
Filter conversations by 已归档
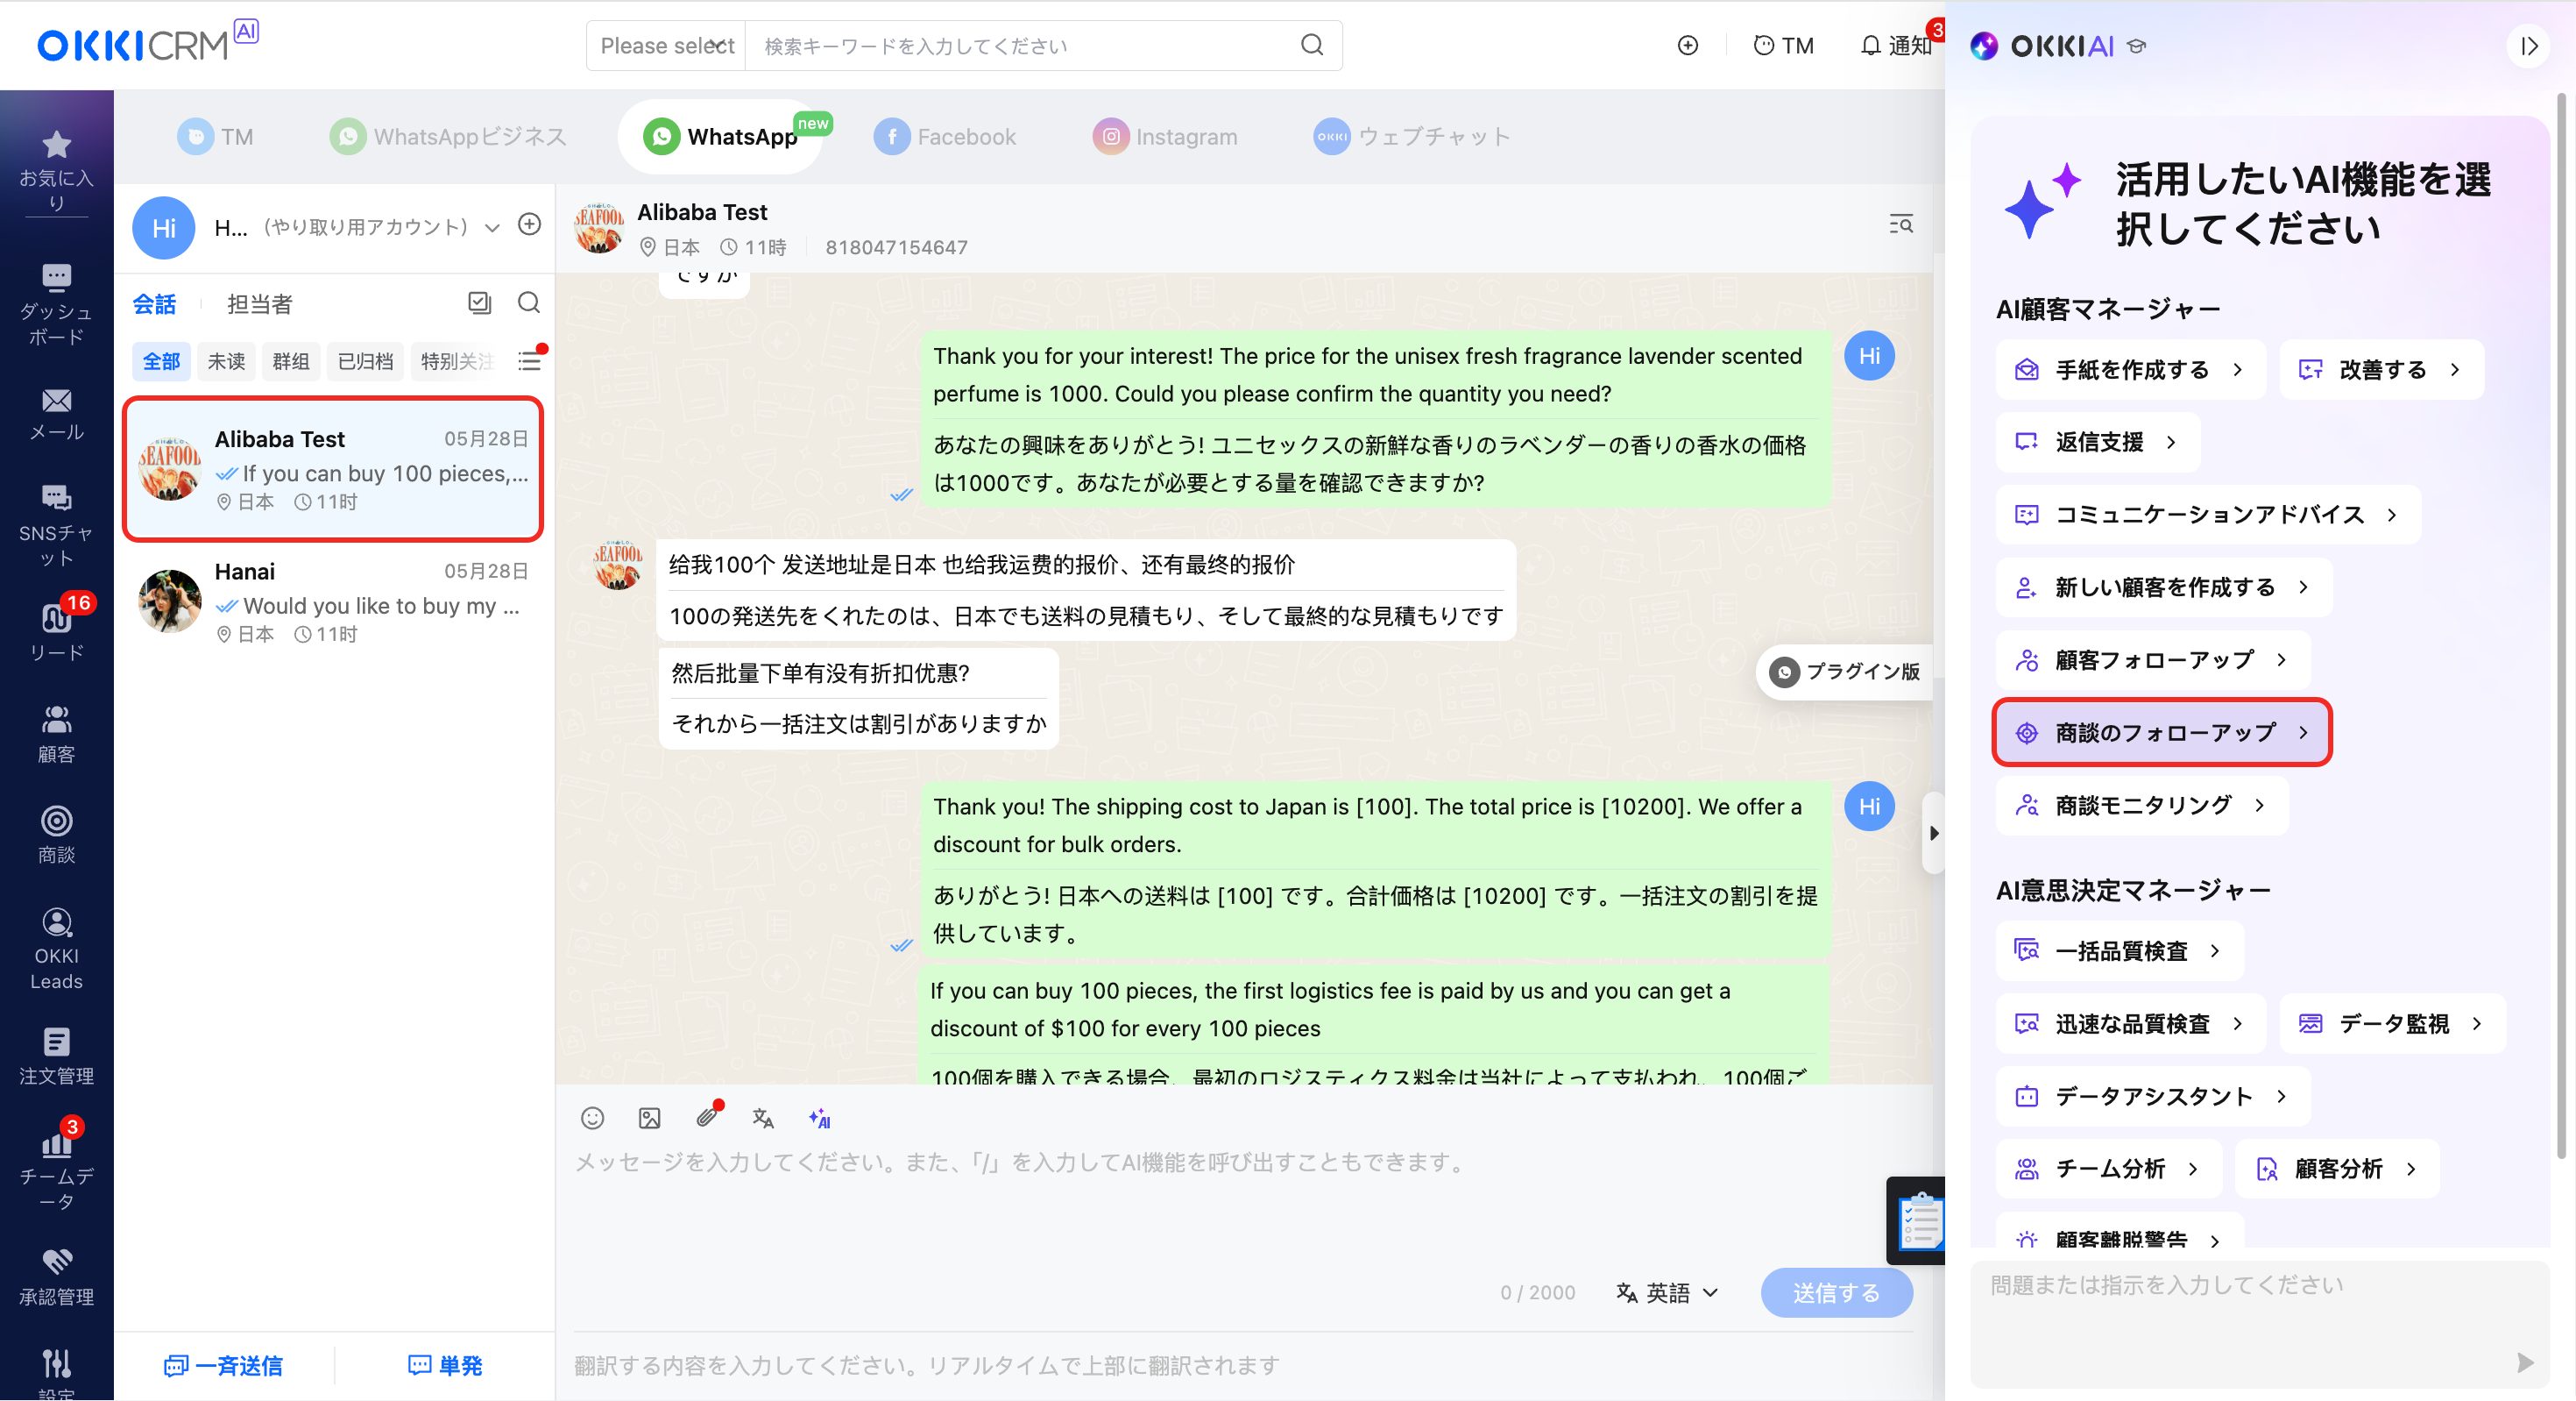click(365, 360)
